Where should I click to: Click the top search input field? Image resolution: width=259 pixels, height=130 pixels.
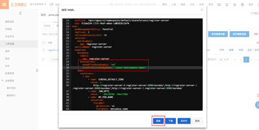133,5
